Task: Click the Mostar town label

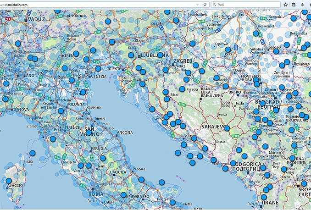Action: click(x=220, y=142)
